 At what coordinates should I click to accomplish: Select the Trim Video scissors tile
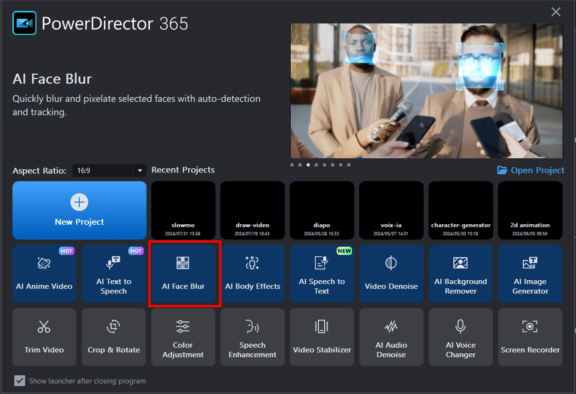(45, 337)
